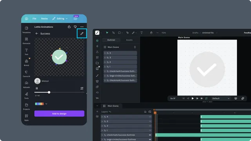Image resolution: width=251 pixels, height=141 pixels.
Task: Open the Projects sidebar panel
Action: pyautogui.click(x=26, y=107)
